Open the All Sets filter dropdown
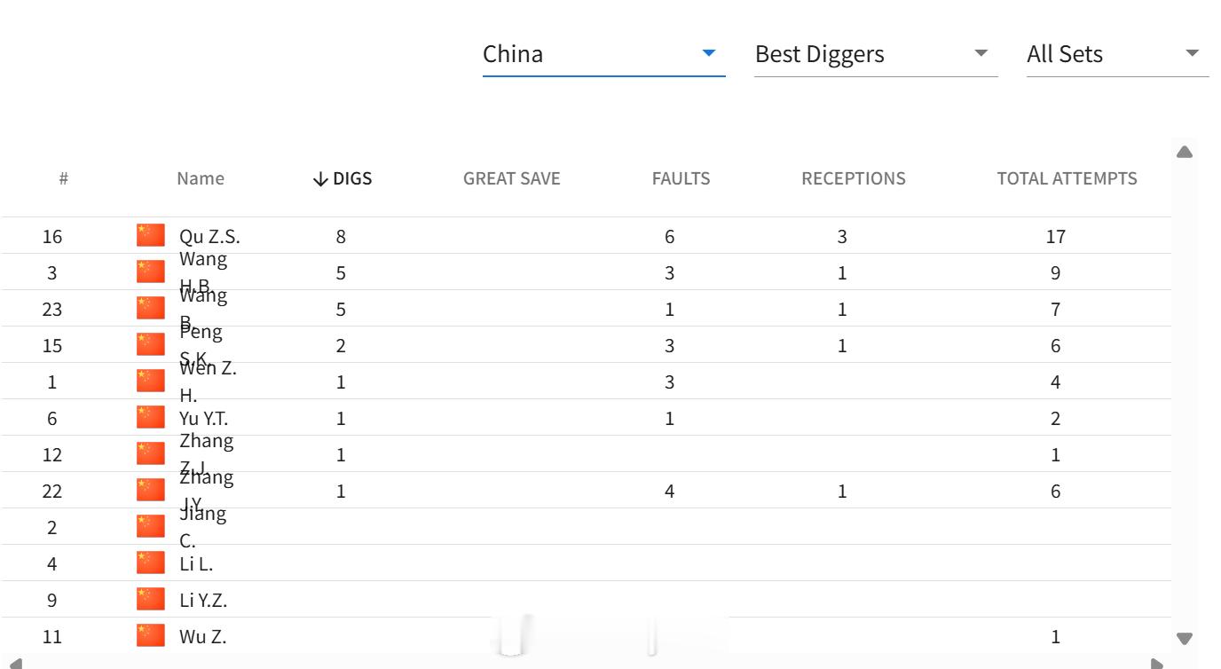Screen dimensions: 1221x669 point(1117,54)
